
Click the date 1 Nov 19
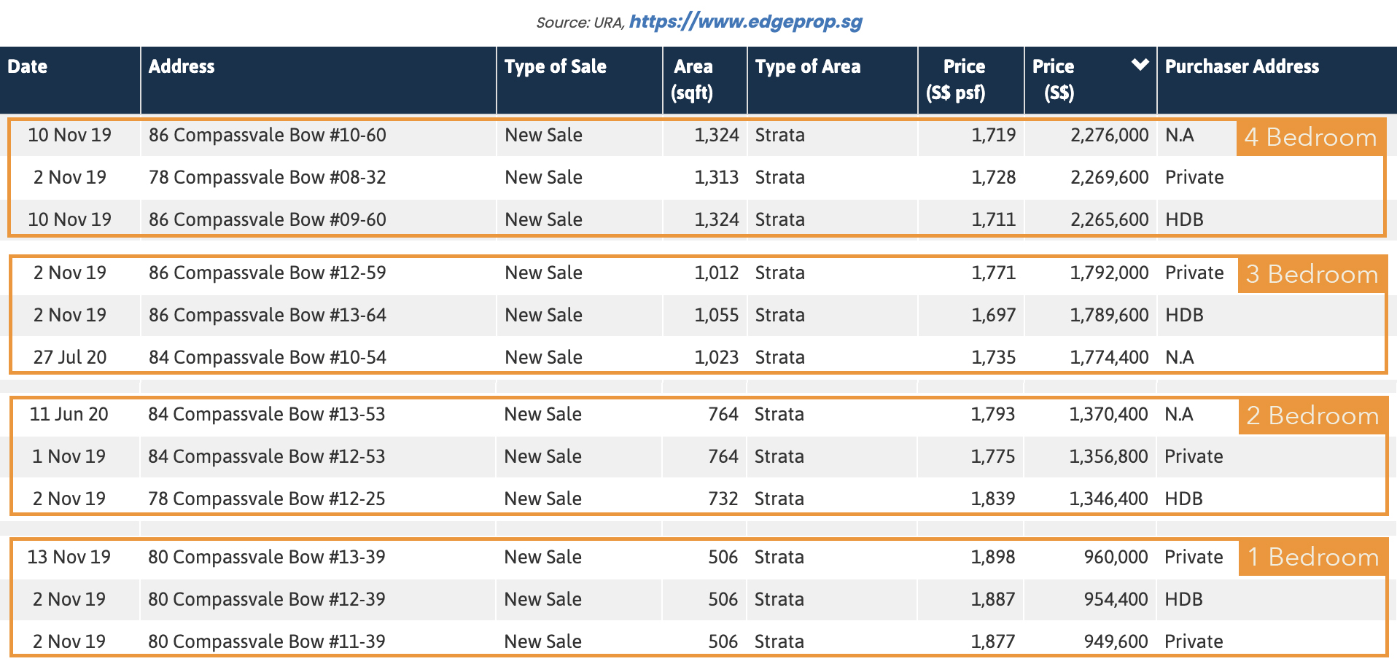click(69, 456)
